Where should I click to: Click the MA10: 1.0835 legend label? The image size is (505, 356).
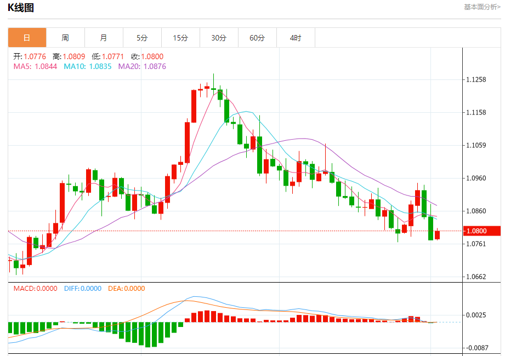tap(88, 67)
